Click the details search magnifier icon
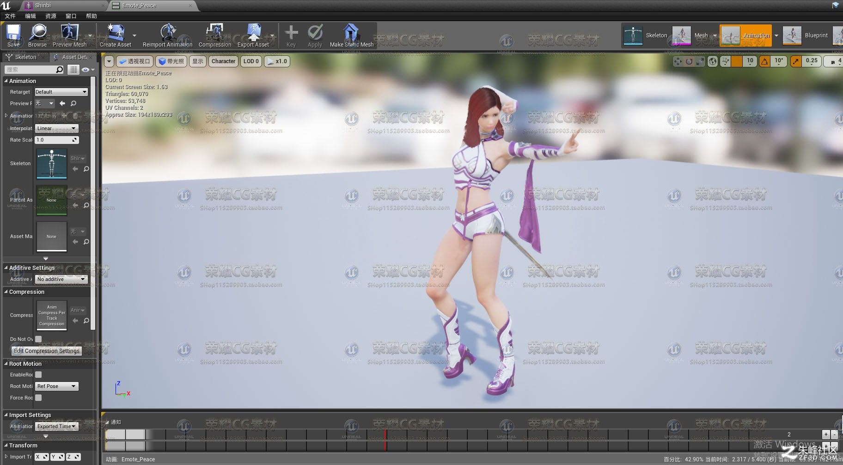 coord(59,70)
